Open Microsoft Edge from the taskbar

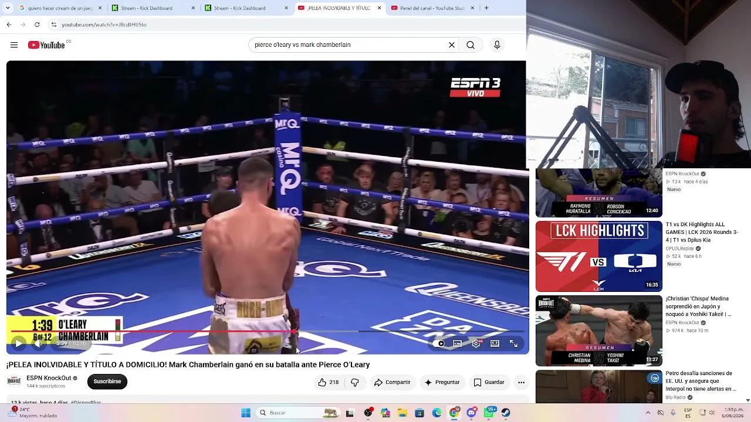437,413
